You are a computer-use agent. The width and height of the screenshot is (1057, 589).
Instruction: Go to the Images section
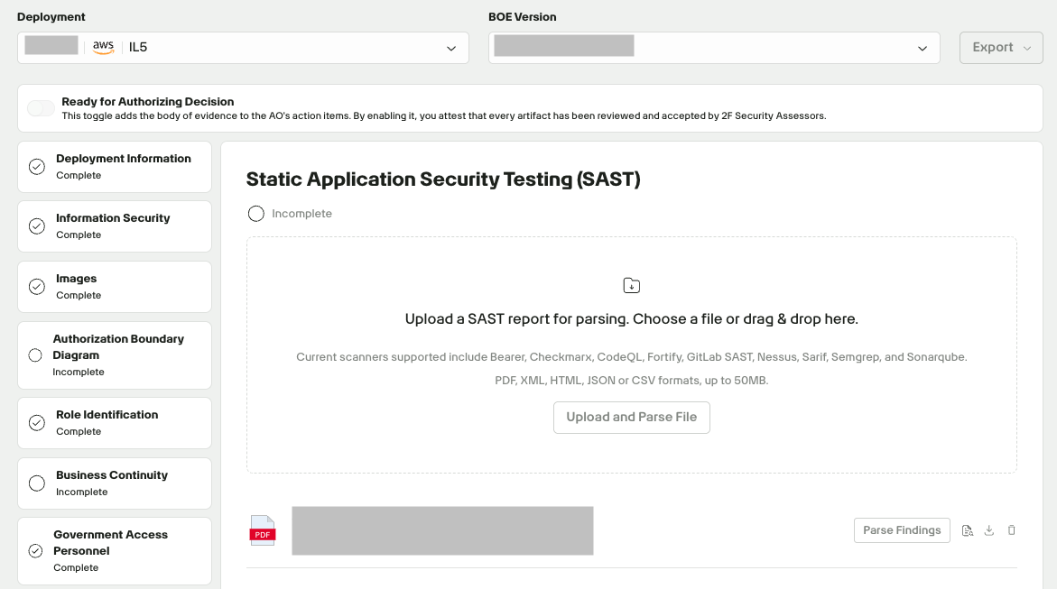point(115,287)
